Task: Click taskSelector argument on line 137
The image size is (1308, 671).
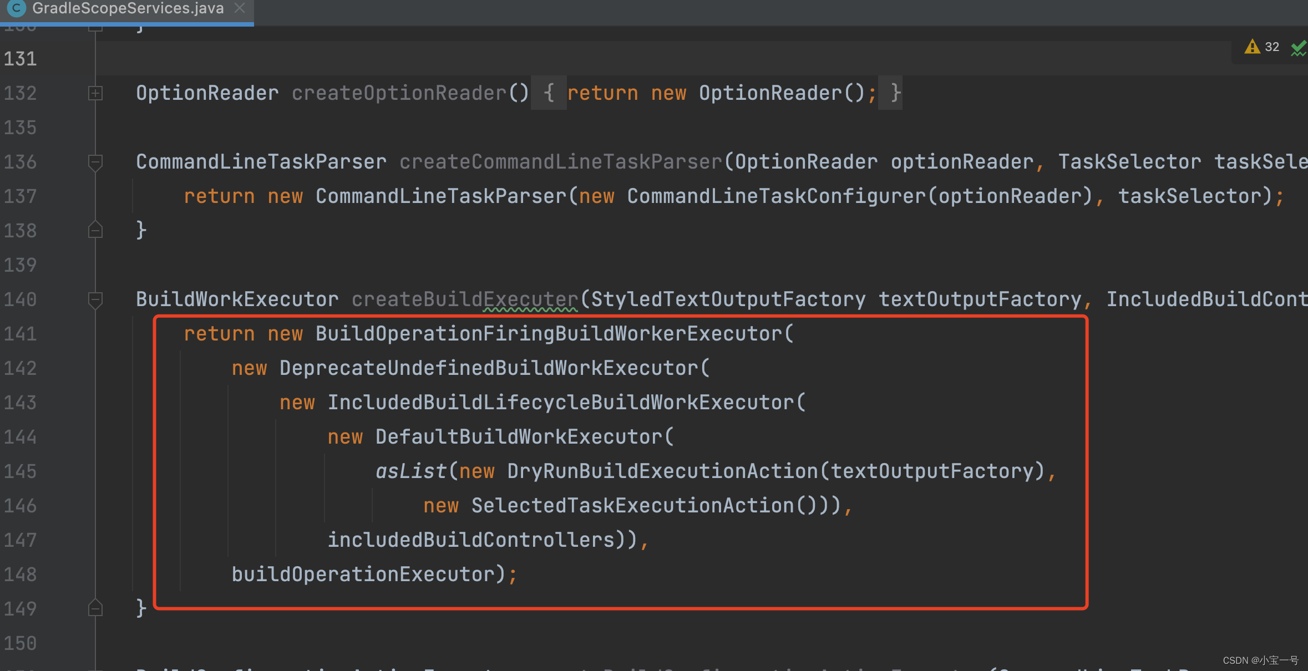Action: [1189, 196]
